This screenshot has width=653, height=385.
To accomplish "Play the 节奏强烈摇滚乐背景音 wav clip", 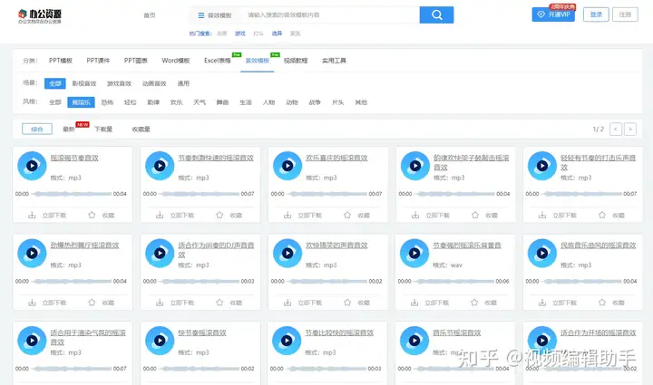I will (414, 253).
